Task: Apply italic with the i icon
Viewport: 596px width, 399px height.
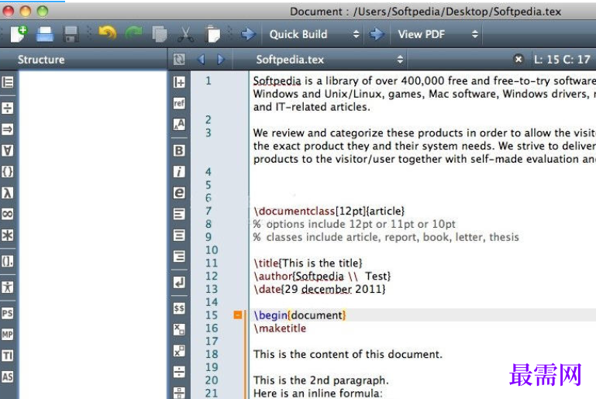Action: pyautogui.click(x=179, y=172)
